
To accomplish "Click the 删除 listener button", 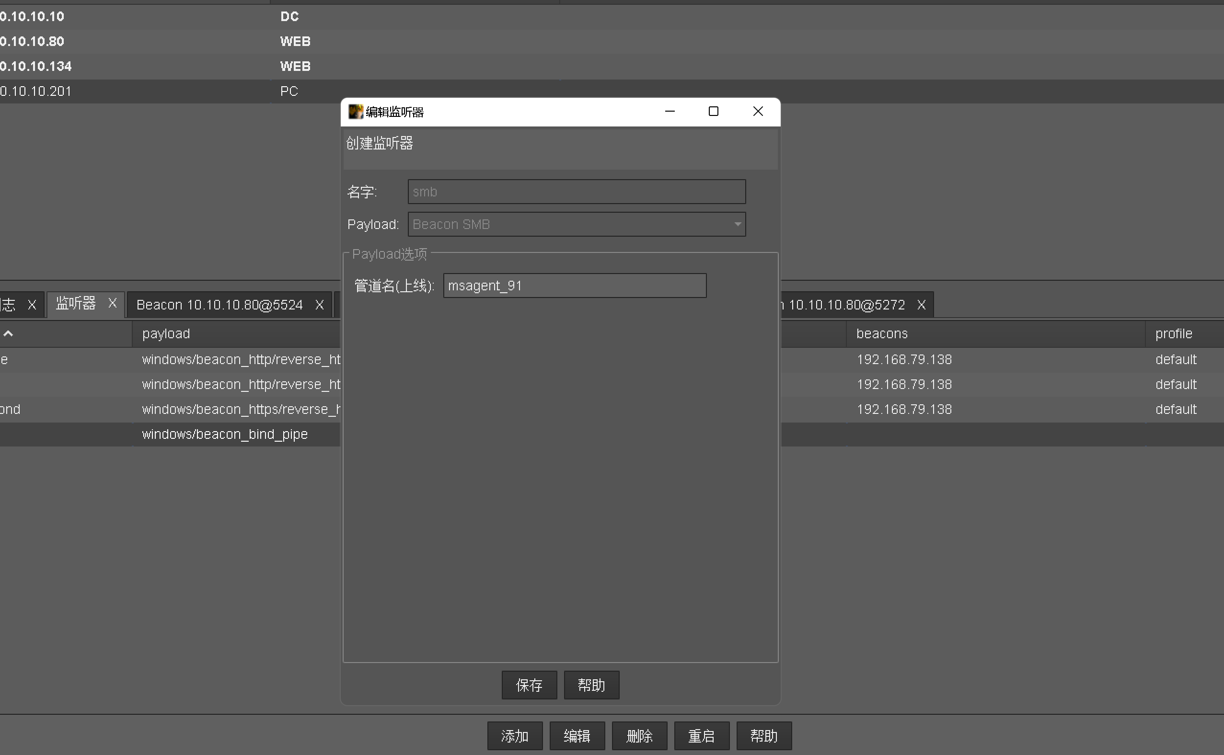I will (x=639, y=736).
